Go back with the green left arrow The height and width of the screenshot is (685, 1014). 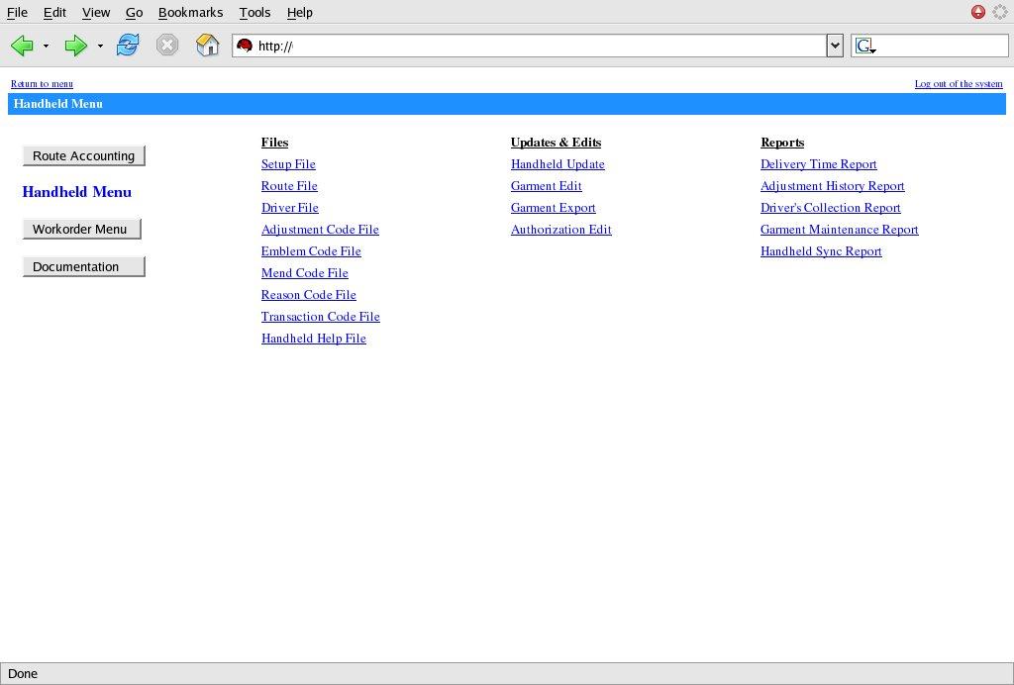coord(22,46)
